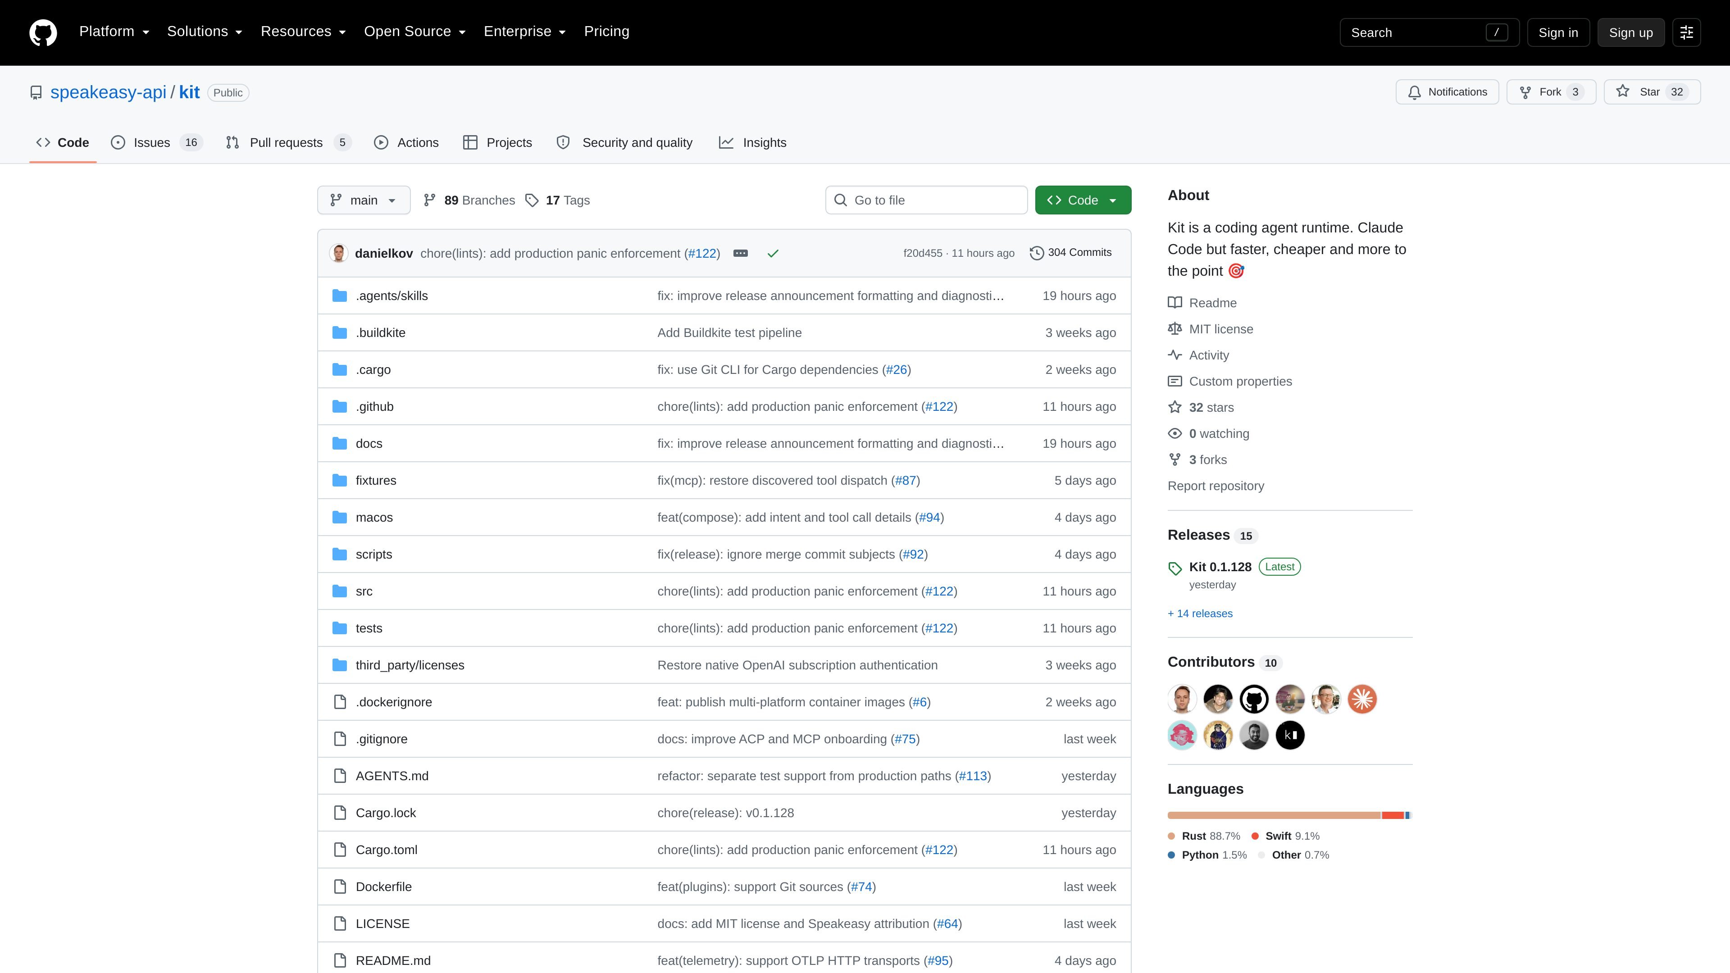
Task: Click the orange asterisk contributor avatar
Action: pos(1362,699)
